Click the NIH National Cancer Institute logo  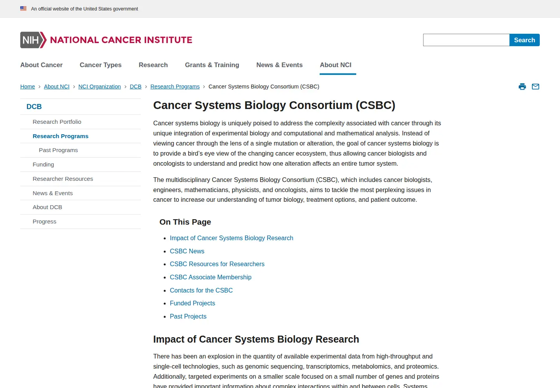106,40
